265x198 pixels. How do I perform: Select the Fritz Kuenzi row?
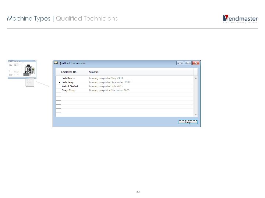(124, 78)
